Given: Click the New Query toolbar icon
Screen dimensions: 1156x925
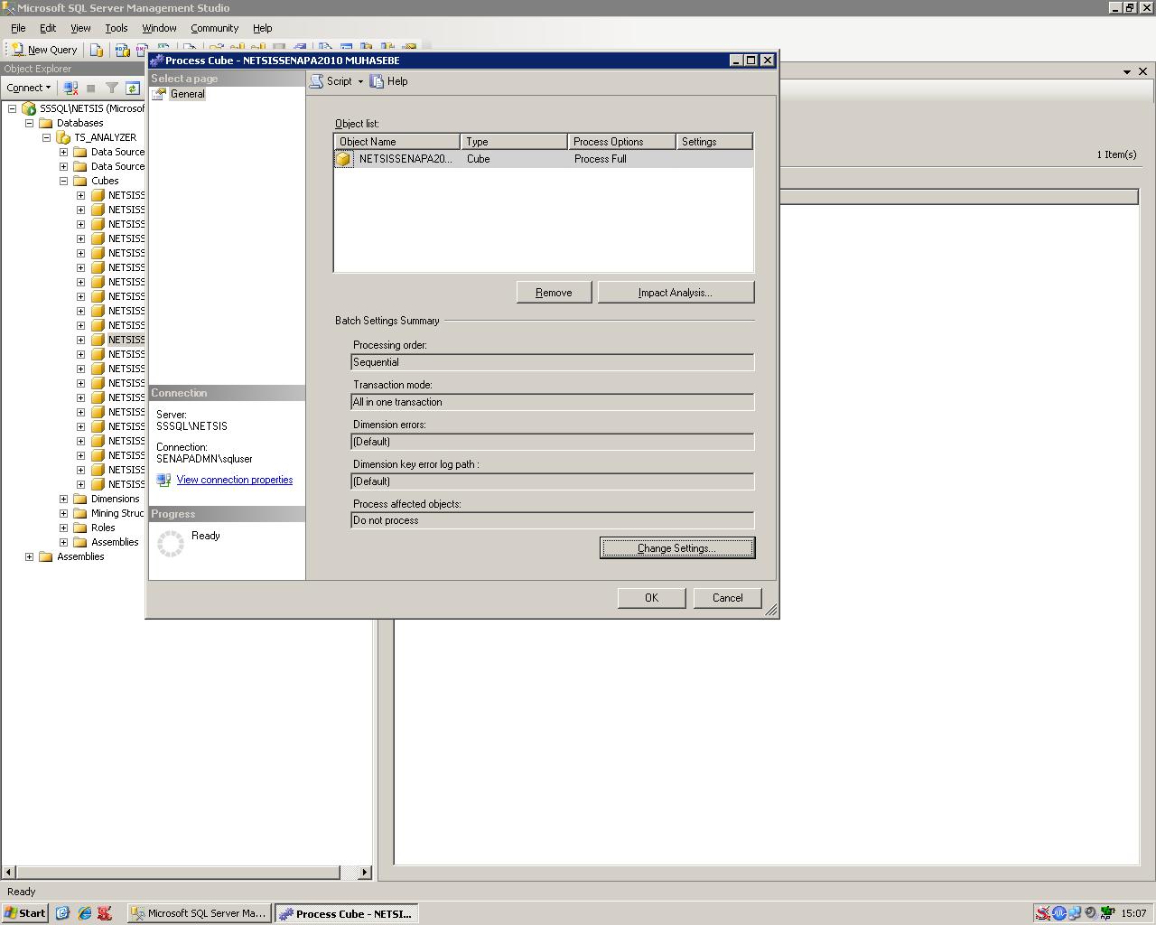Looking at the screenshot, I should (17, 50).
